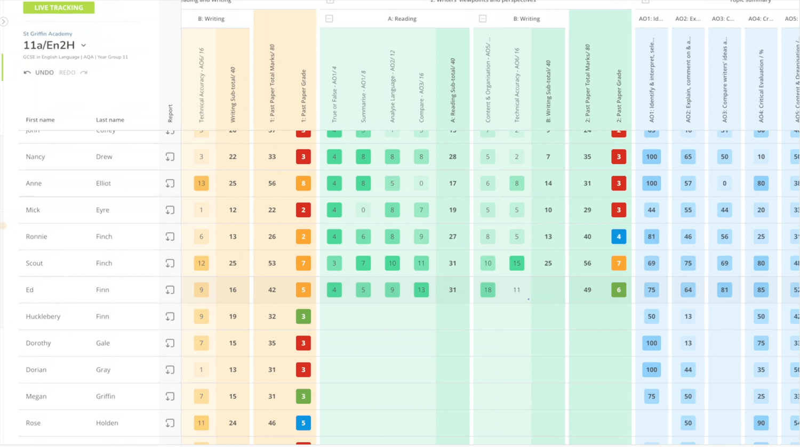Click the LIVE TRACKING button
The height and width of the screenshot is (447, 800).
click(59, 7)
